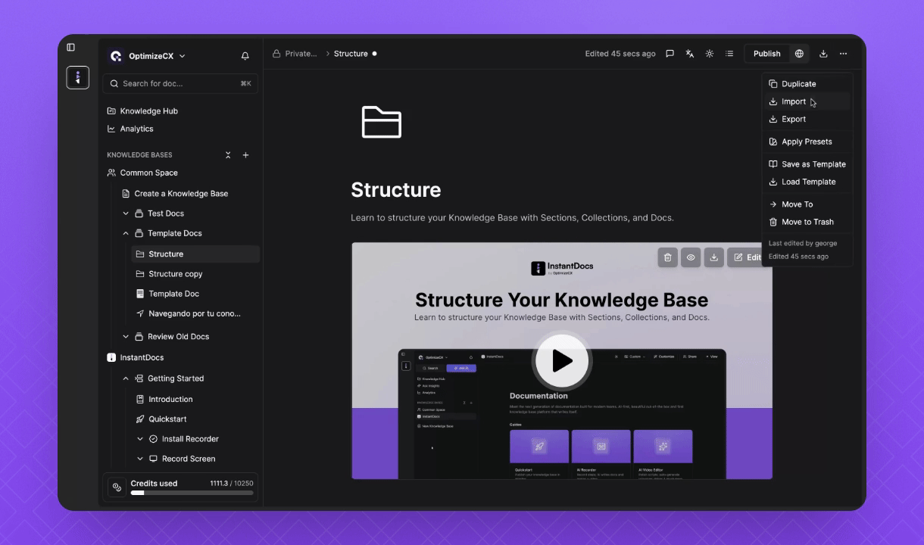
Task: Focus the Search for doc field
Action: pyautogui.click(x=181, y=83)
